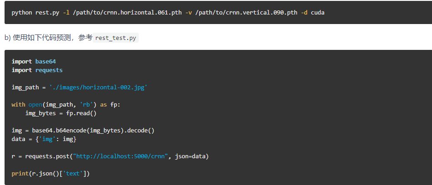Viewport: 432px width, 185px height.
Task: Click the "cuda" device argument
Action: (x=317, y=12)
